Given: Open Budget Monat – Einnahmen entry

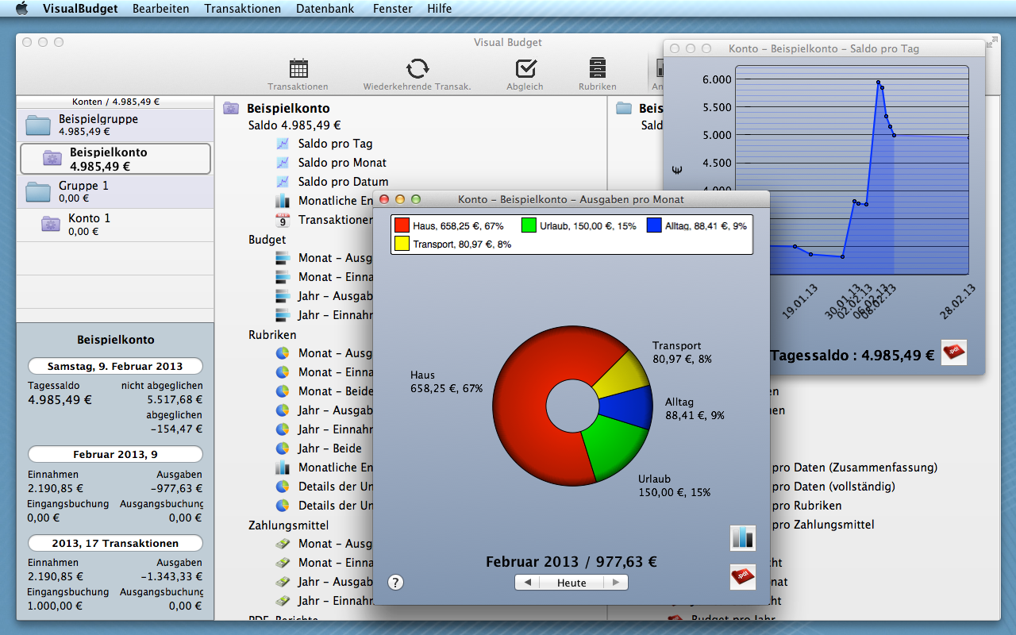Looking at the screenshot, I should (x=324, y=277).
